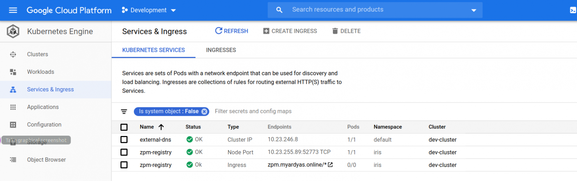Click the DELETE button
577x181 pixels.
346,31
